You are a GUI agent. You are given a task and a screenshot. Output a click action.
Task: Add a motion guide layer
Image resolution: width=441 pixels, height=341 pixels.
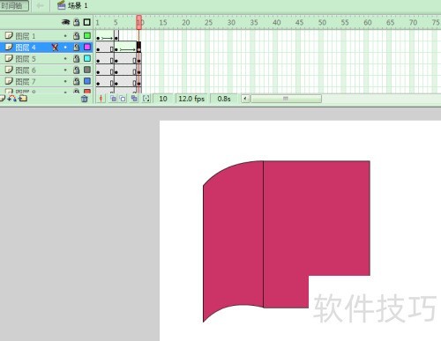11,99
